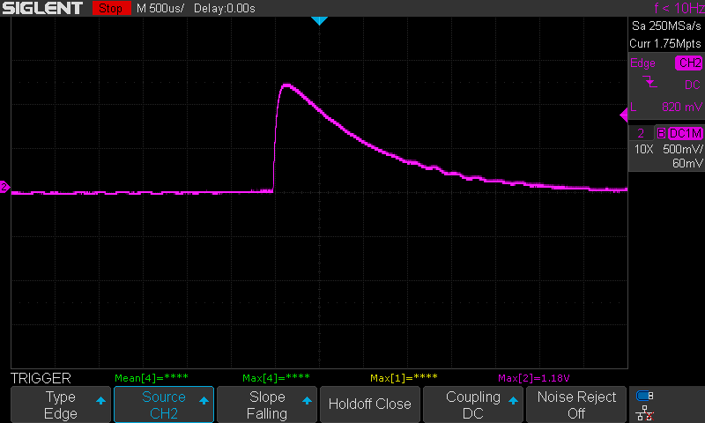Open the Slope Falling selector

point(266,404)
